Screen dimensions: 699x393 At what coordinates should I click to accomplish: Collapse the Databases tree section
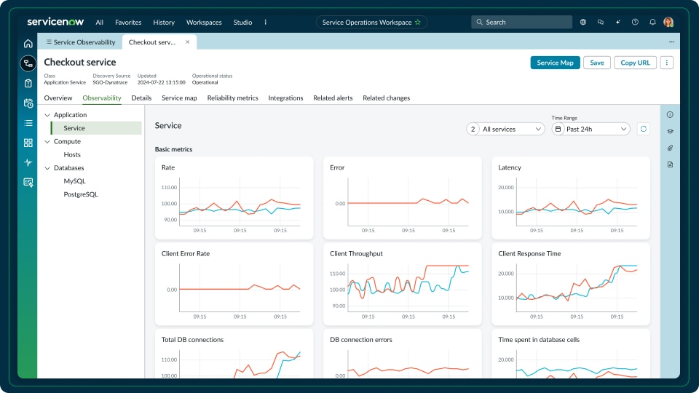click(47, 168)
